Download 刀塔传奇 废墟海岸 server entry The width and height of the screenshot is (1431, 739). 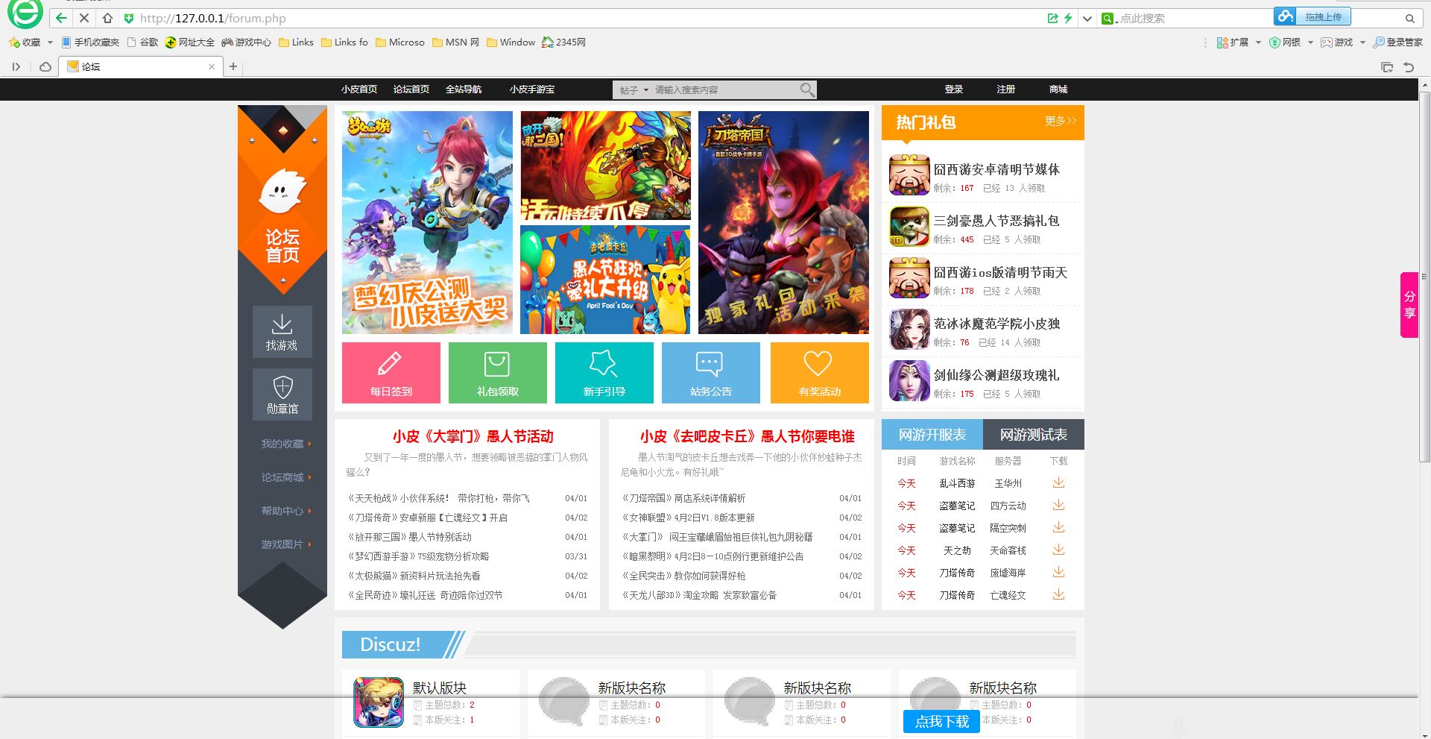click(1058, 573)
